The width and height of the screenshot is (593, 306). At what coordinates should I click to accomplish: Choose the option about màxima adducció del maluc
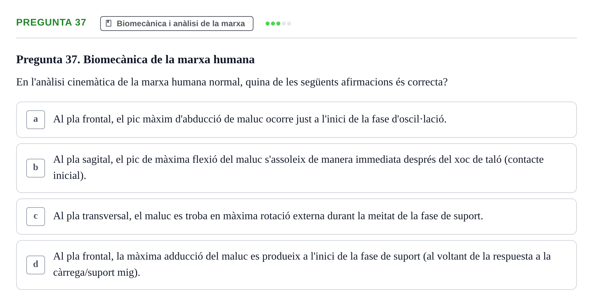click(x=296, y=265)
